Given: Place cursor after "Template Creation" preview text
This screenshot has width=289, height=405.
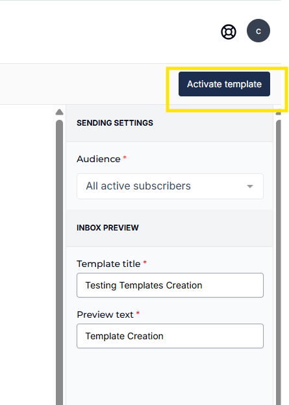Looking at the screenshot, I should 164,336.
